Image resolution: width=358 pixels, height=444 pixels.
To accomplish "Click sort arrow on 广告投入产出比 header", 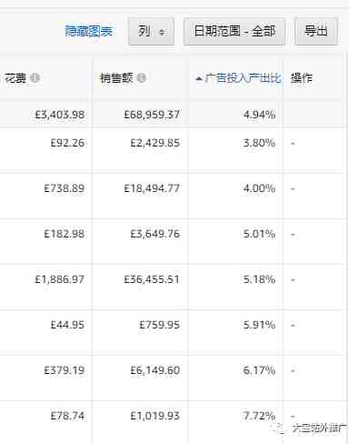I will coord(199,79).
